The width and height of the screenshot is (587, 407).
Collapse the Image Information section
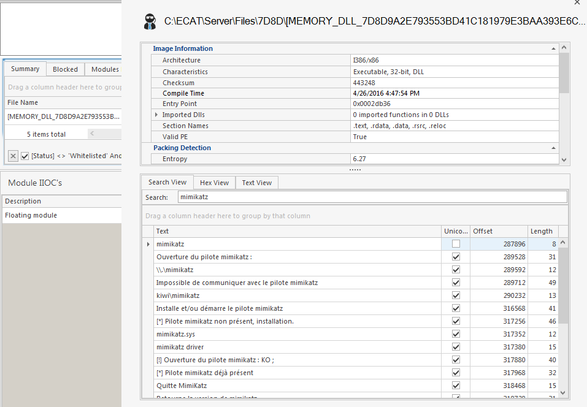553,48
